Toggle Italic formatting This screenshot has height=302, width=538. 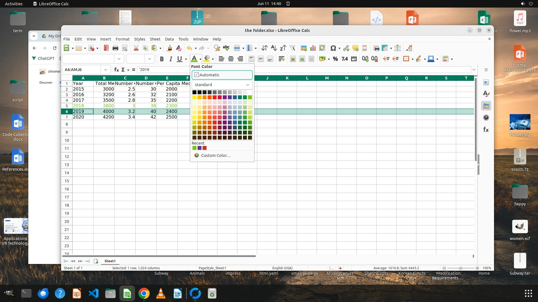(x=171, y=59)
